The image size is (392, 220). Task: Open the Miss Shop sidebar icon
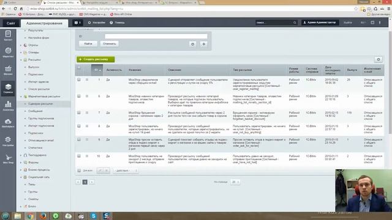click(x=8, y=159)
